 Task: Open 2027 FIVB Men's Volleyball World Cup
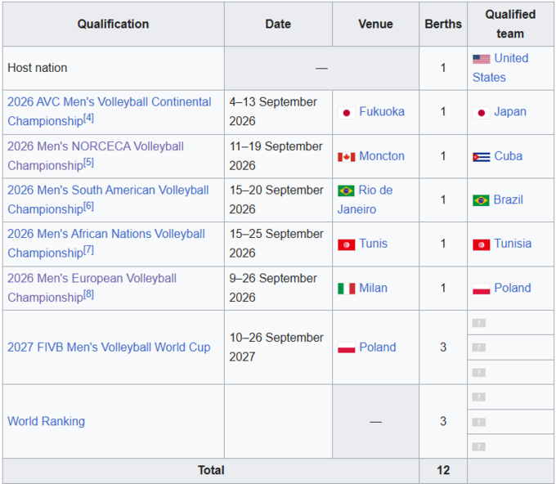point(109,347)
